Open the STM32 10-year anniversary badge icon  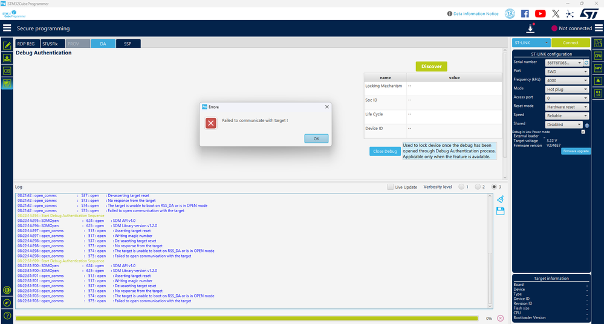(x=510, y=14)
